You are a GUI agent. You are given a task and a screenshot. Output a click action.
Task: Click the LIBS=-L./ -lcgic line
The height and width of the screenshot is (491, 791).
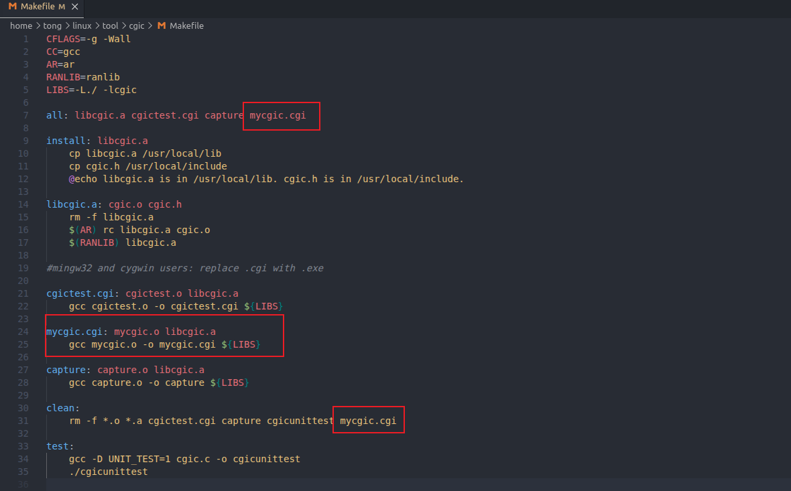click(91, 90)
